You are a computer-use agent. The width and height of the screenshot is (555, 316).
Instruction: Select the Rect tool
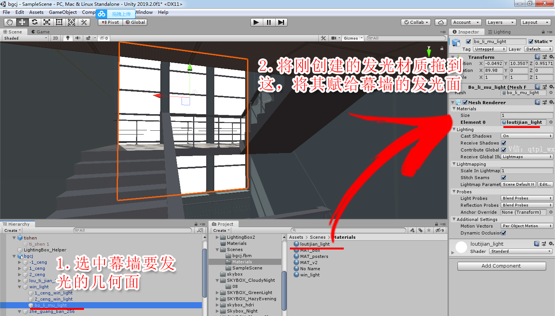click(59, 22)
